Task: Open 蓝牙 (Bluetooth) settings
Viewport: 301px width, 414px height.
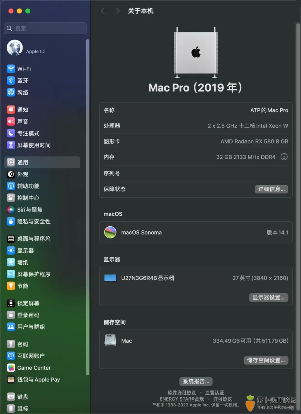Action: point(22,80)
